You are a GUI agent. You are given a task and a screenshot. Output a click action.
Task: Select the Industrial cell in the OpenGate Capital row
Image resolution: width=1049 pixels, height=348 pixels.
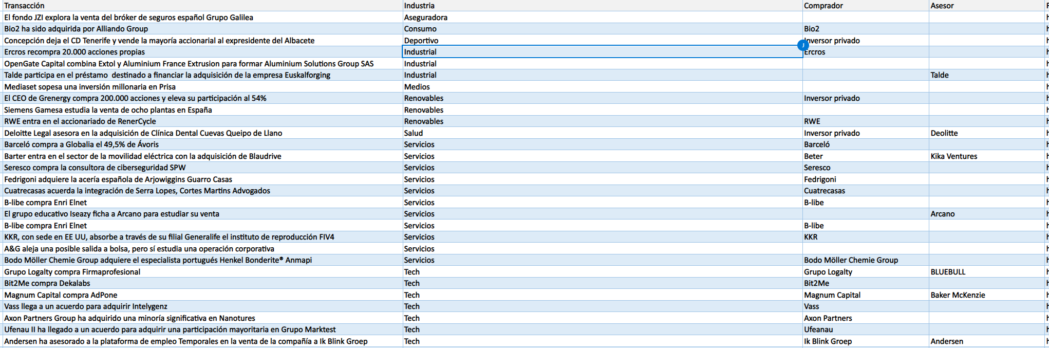pyautogui.click(x=603, y=64)
